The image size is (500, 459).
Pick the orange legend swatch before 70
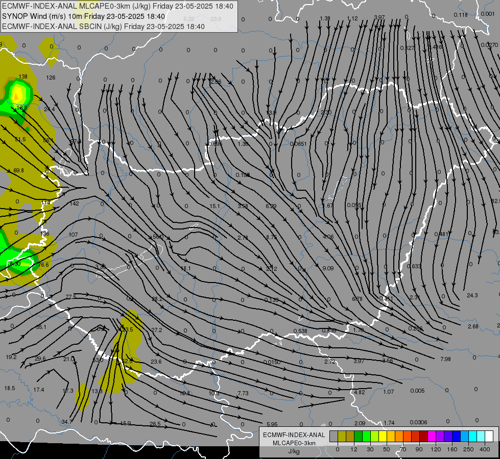coord(399,437)
